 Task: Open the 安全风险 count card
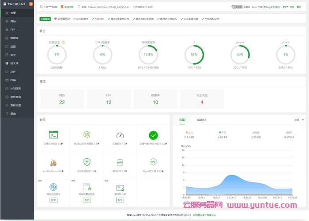coord(202,99)
